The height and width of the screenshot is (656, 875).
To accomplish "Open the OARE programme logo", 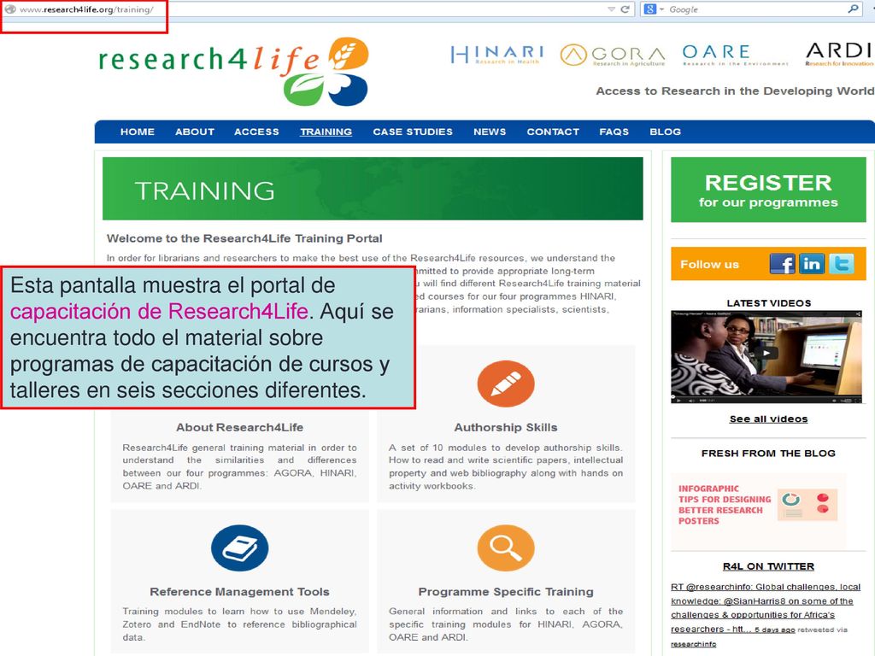I will click(x=735, y=55).
